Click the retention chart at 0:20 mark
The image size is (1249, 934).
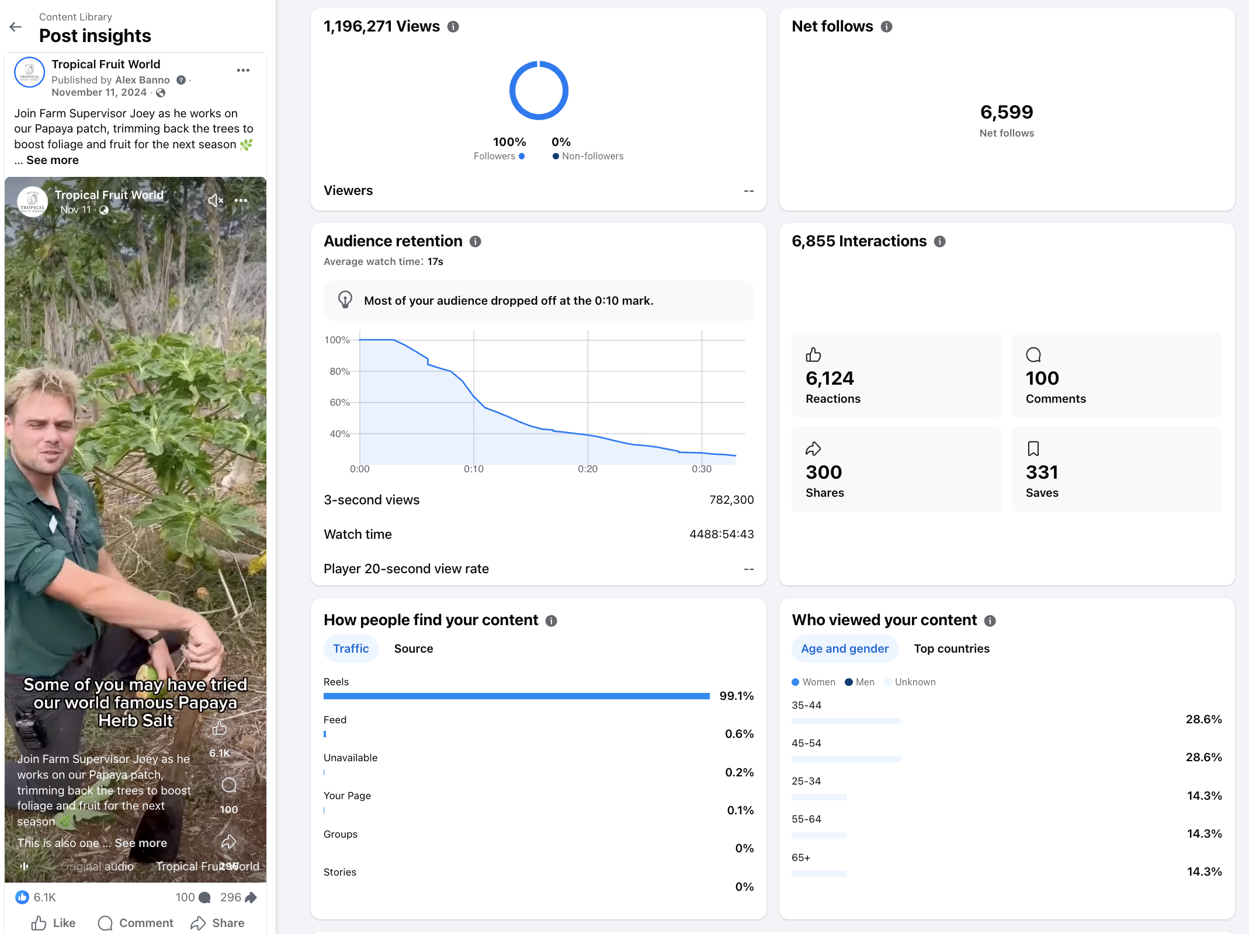(588, 434)
